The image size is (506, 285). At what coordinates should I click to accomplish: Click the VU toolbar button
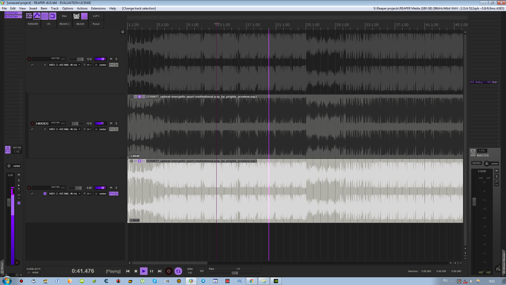48,24
